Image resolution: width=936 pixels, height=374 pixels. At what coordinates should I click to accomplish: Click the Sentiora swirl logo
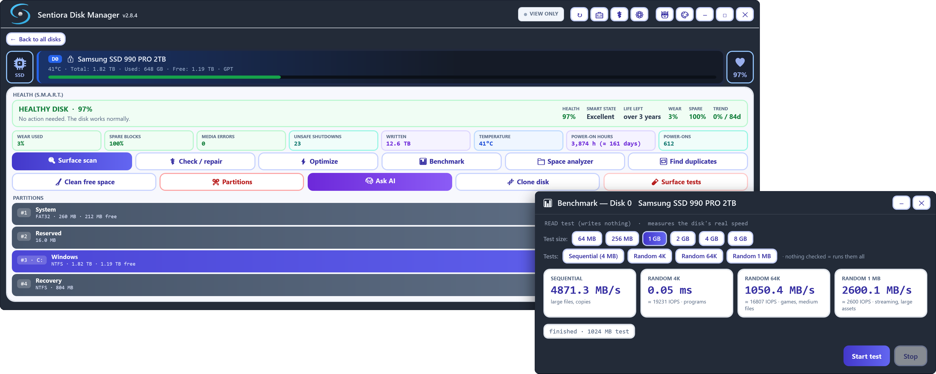[20, 14]
